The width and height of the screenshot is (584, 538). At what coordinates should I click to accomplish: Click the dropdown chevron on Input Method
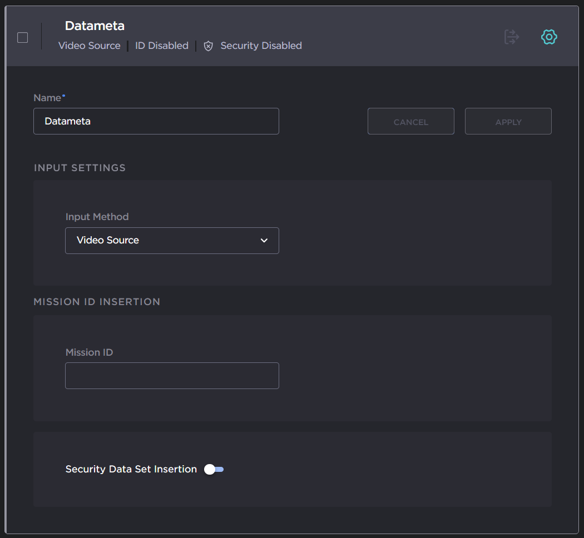click(x=264, y=240)
